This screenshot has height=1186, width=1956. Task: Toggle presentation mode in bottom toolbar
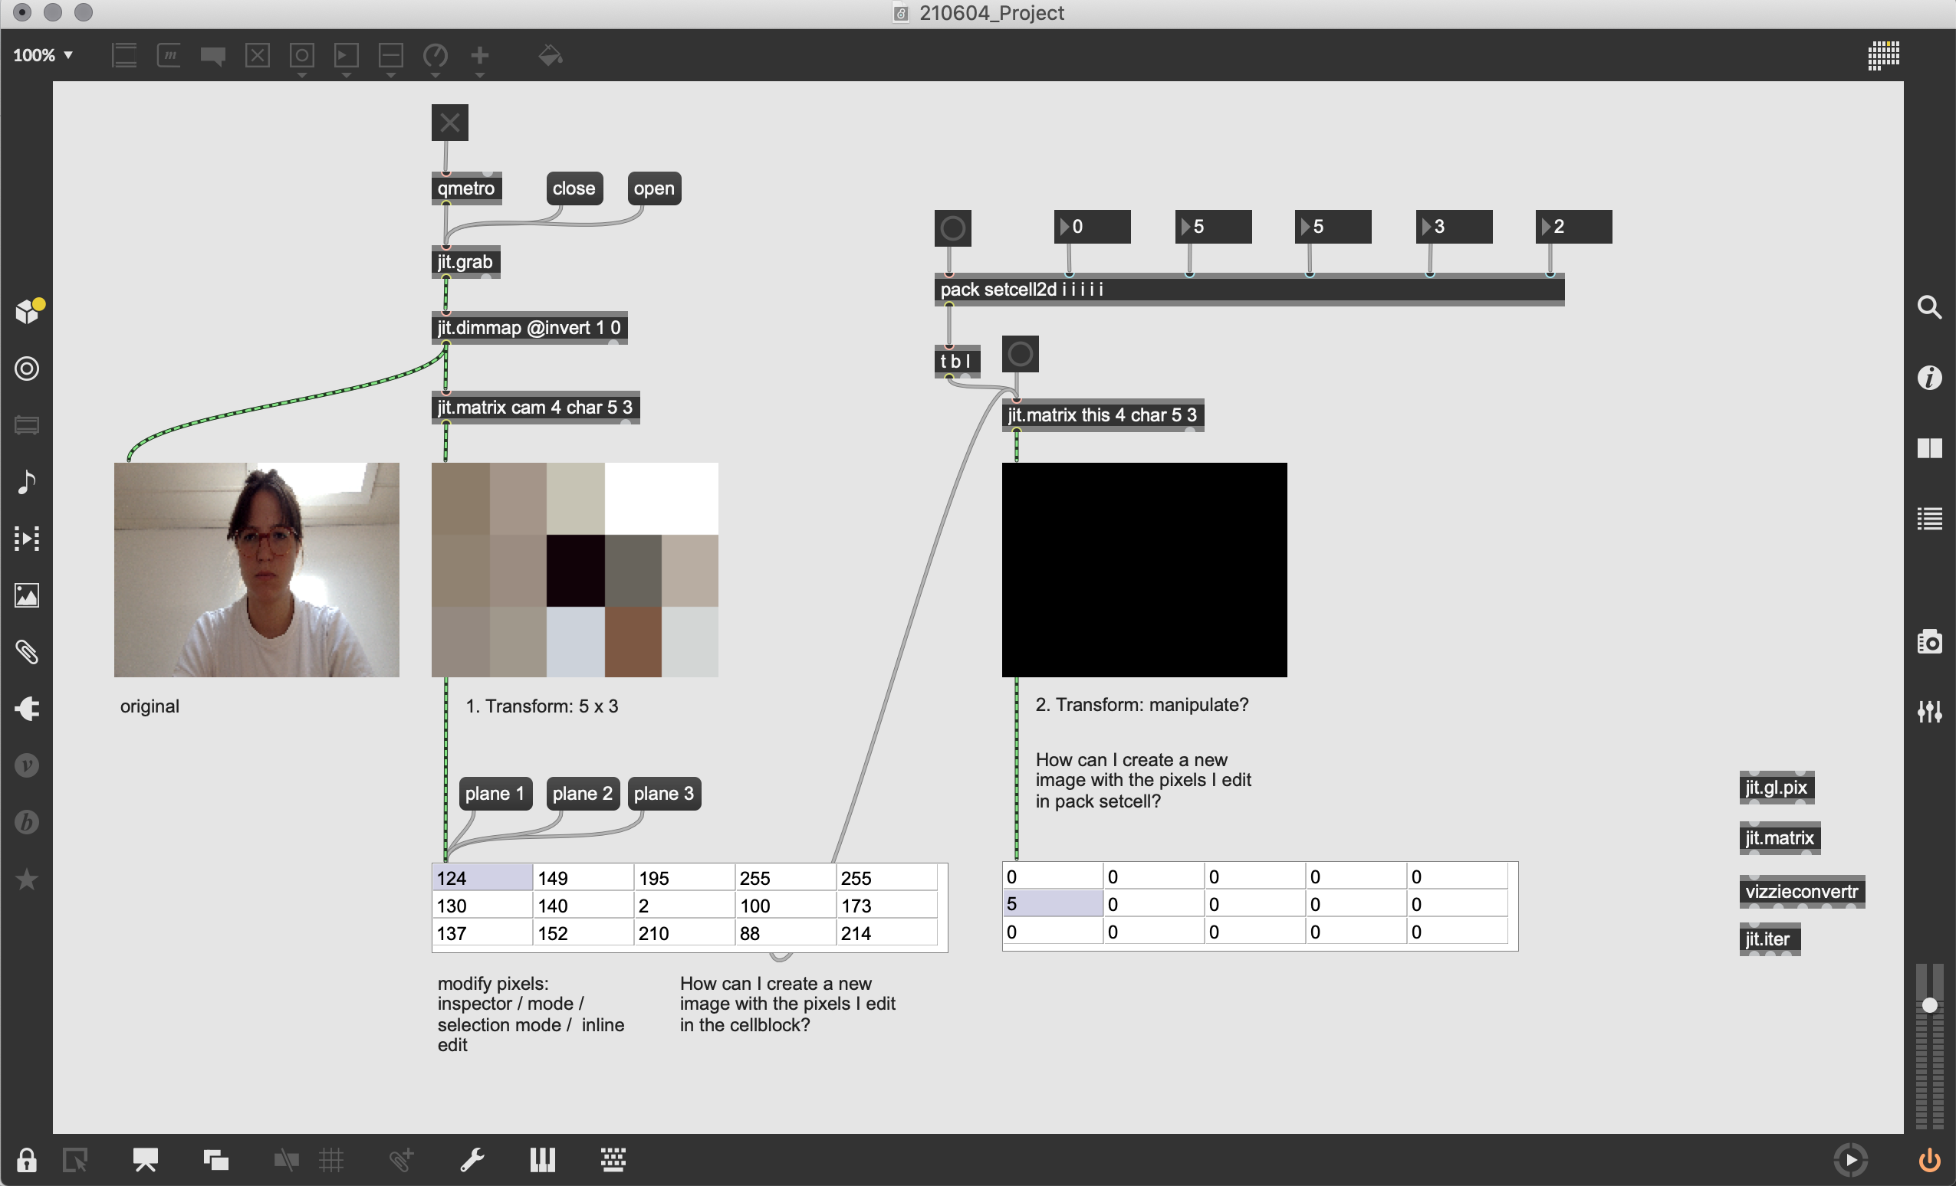(x=145, y=1160)
